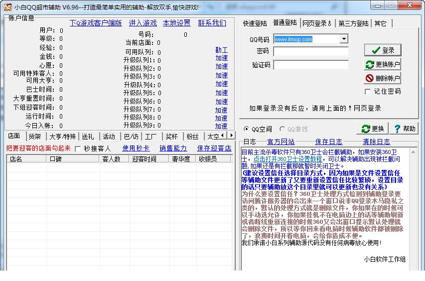The image size is (425, 281).
Task: Sort by 奢华度 column header
Action: click(x=182, y=159)
